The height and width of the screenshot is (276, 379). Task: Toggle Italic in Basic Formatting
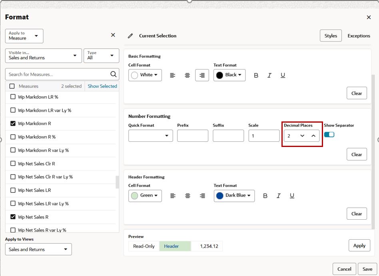coord(269,75)
